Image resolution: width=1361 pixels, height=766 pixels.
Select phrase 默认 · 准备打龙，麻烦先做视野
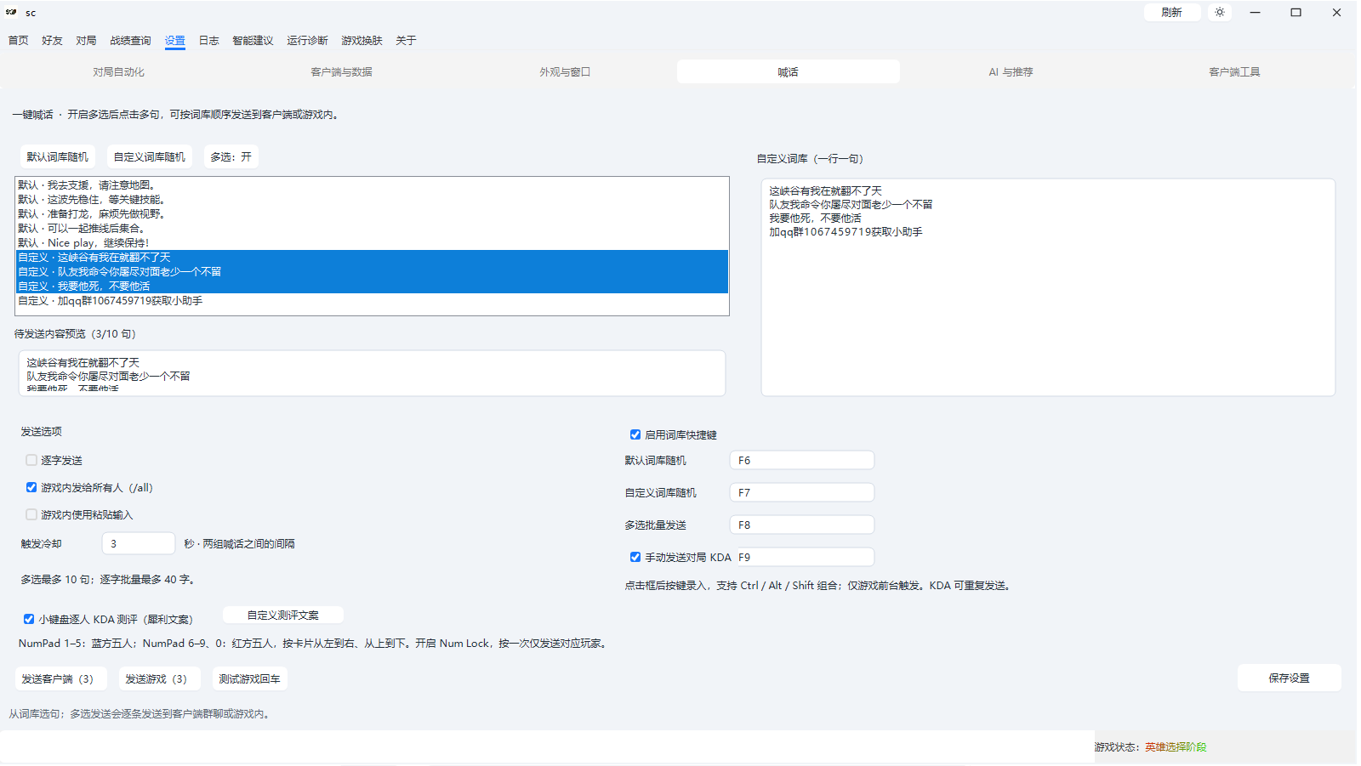click(372, 213)
